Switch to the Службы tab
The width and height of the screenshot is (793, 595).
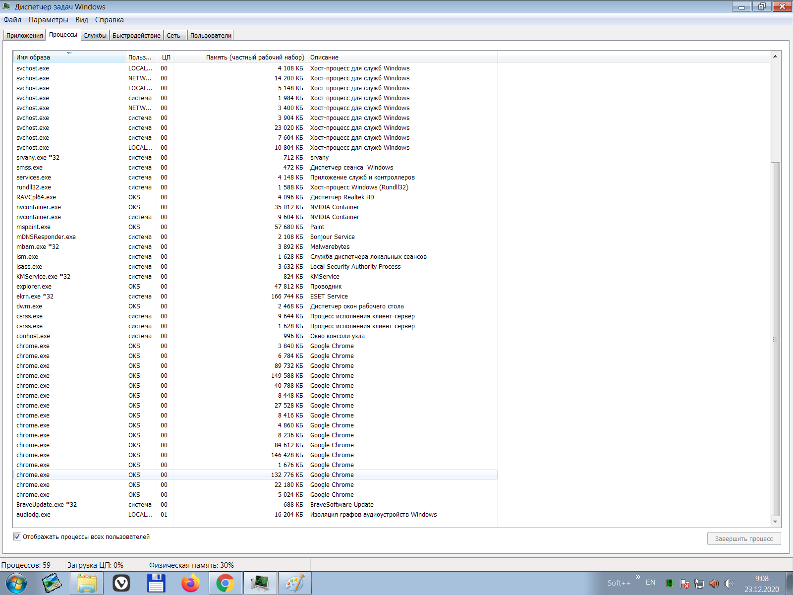point(95,35)
